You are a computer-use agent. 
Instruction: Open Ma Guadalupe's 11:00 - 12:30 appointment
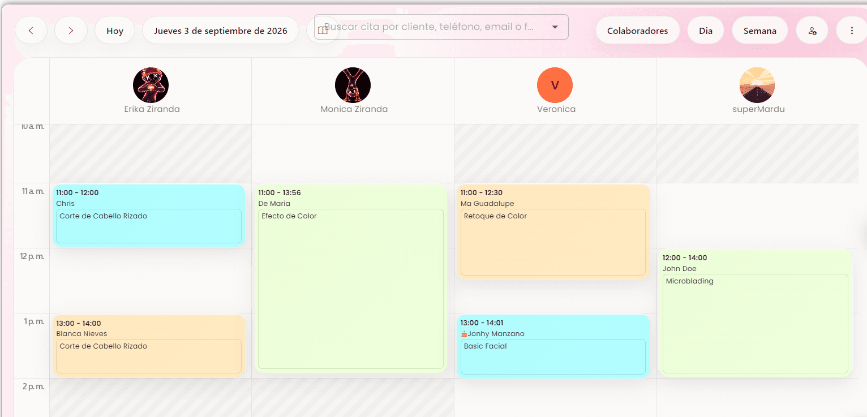553,231
